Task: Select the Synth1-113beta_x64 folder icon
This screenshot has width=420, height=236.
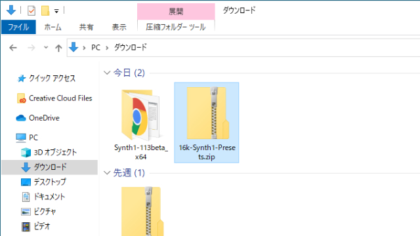Action: (140, 115)
